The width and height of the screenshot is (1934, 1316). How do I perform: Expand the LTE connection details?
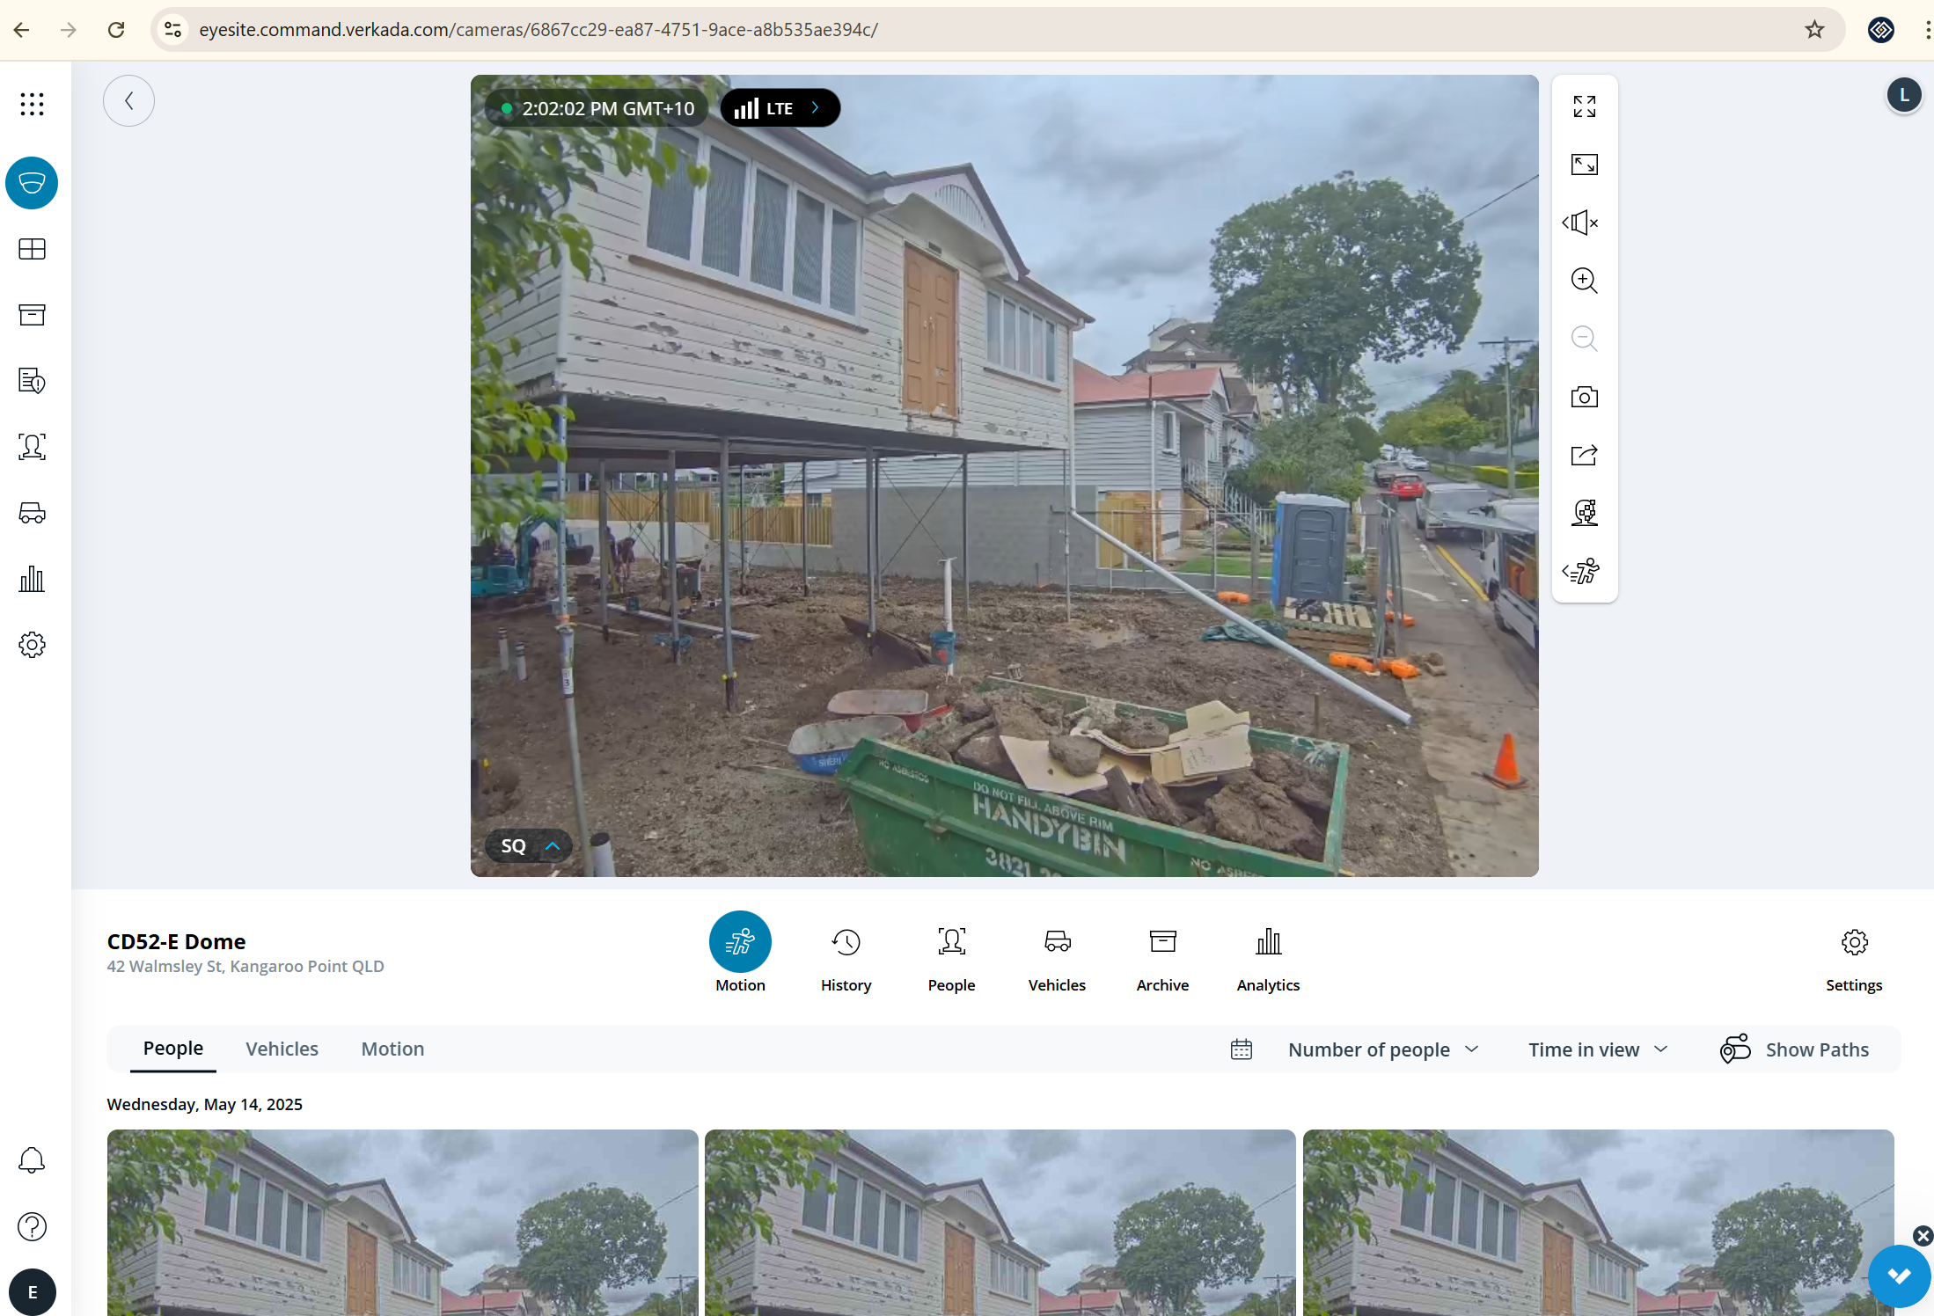(x=780, y=108)
